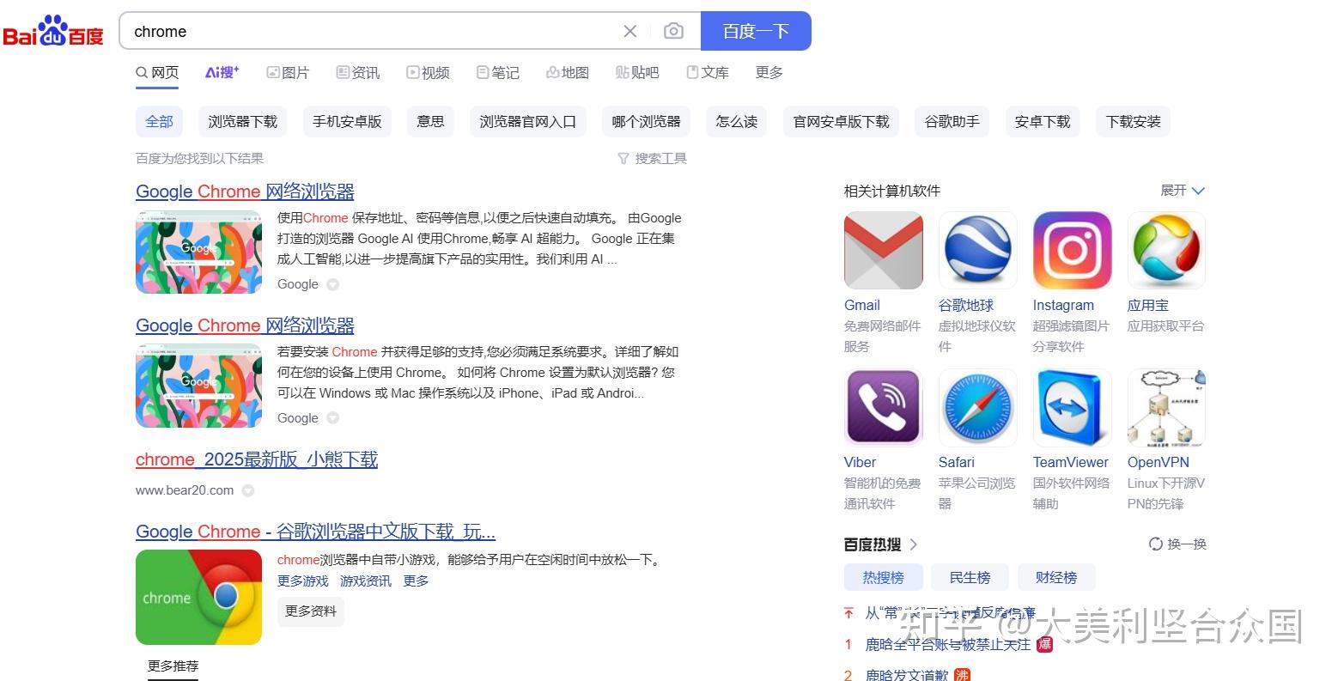The height and width of the screenshot is (681, 1338).
Task: Open camera image search icon
Action: coord(674,31)
